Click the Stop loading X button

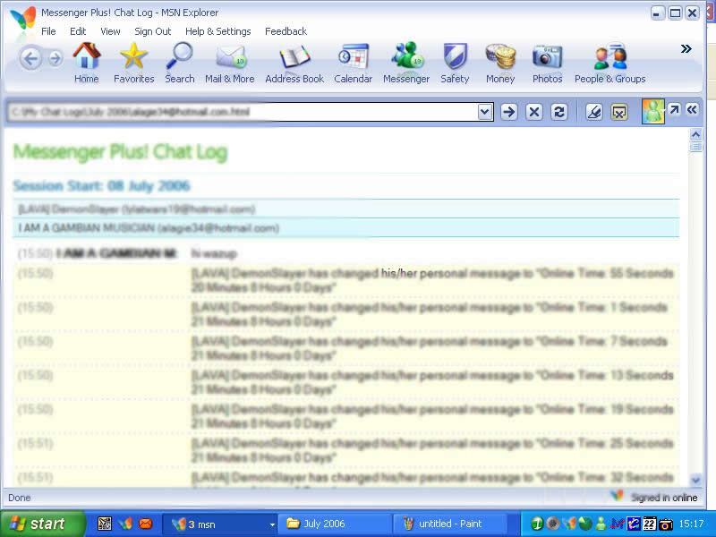[534, 112]
